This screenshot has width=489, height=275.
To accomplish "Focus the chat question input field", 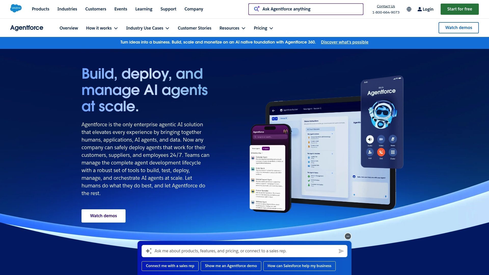I will click(x=244, y=251).
